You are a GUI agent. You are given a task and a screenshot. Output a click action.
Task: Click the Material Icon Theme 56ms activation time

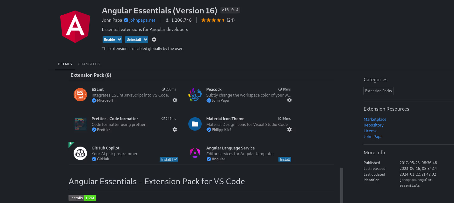click(284, 119)
